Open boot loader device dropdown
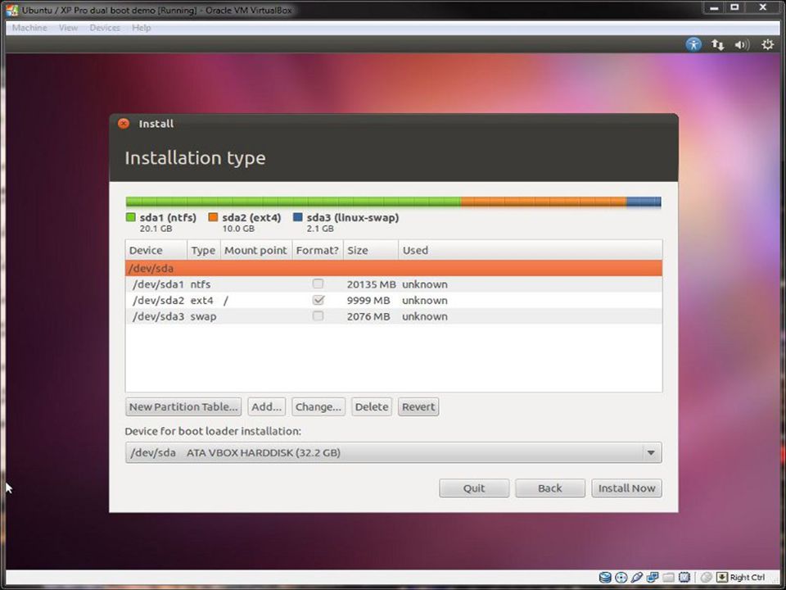 (394, 452)
